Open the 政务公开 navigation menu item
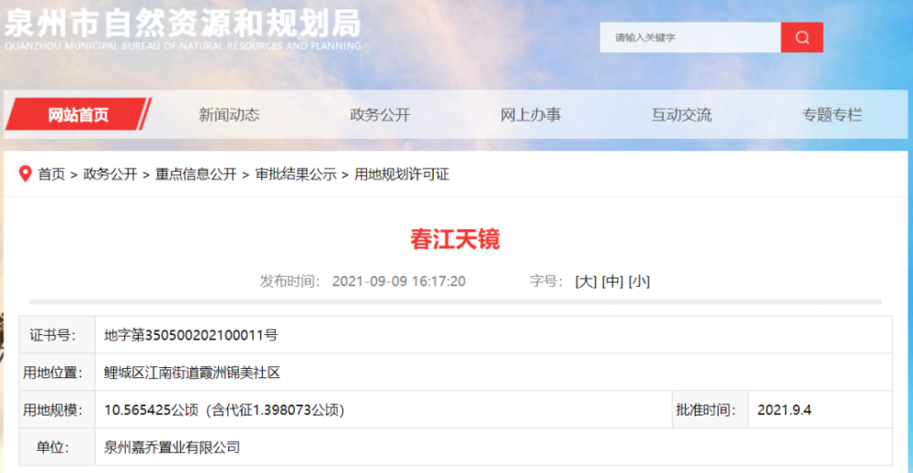The width and height of the screenshot is (913, 473). point(380,115)
